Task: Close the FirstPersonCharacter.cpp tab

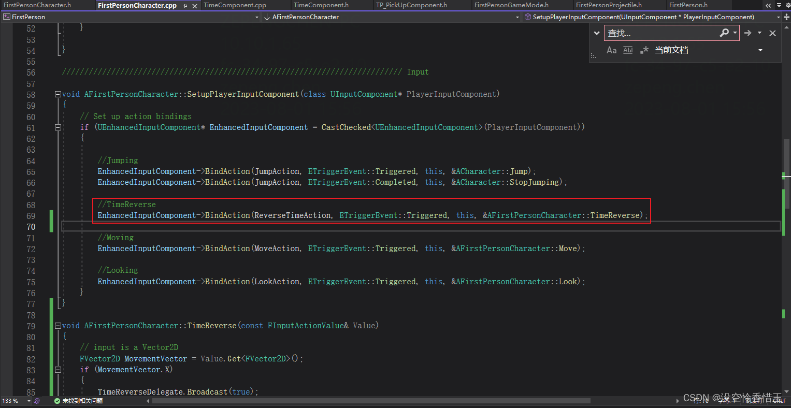Action: [194, 5]
